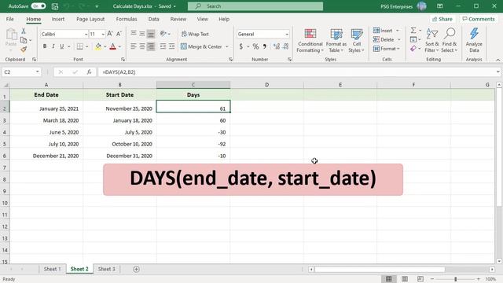Image resolution: width=503 pixels, height=283 pixels.
Task: Click Center alignment icon
Action: click(x=142, y=46)
